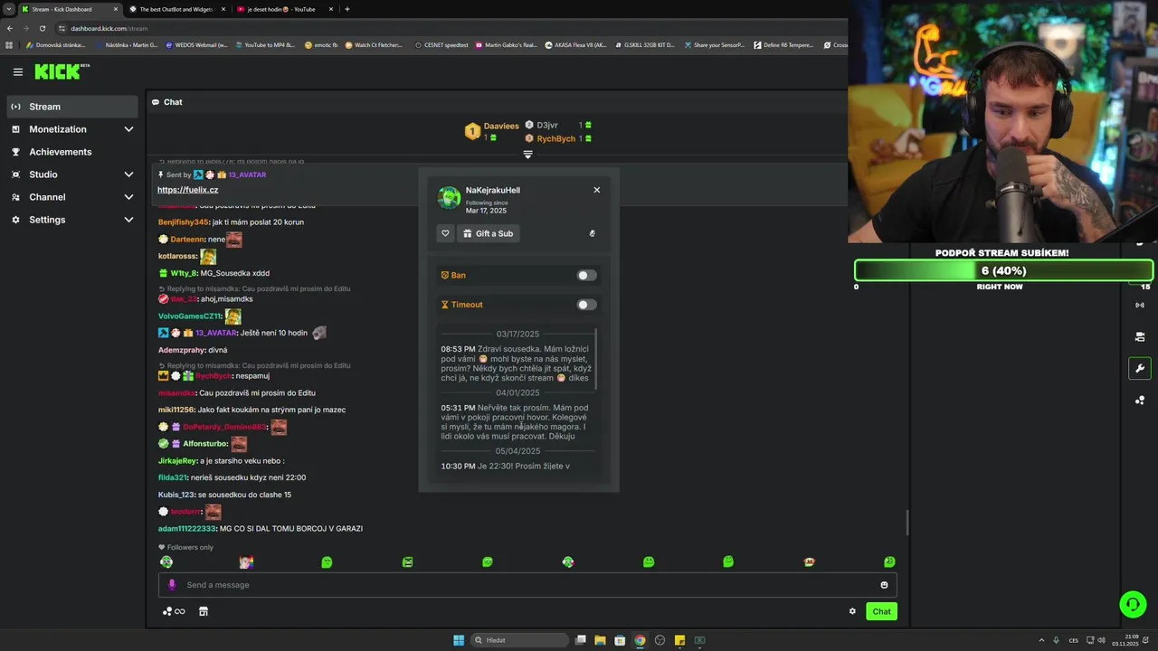Click the three-dots points icon on right
This screenshot has height=651, width=1158.
click(x=1139, y=400)
